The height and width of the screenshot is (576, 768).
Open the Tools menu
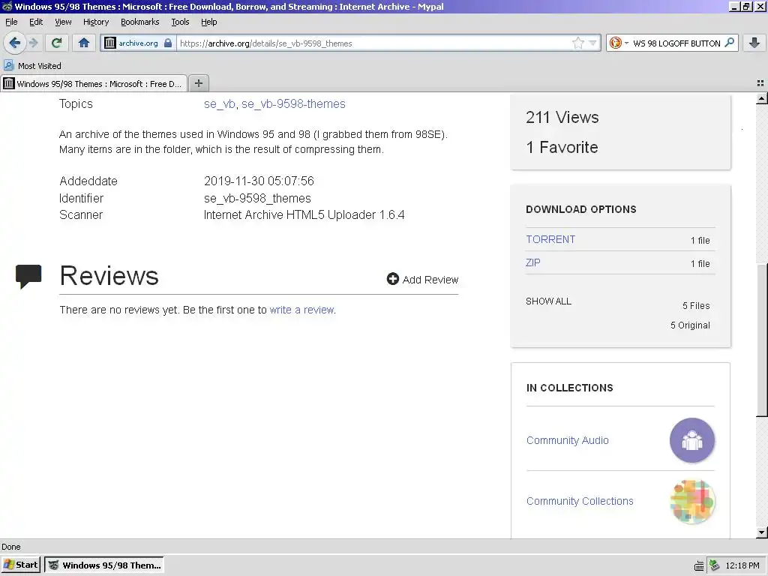[180, 22]
